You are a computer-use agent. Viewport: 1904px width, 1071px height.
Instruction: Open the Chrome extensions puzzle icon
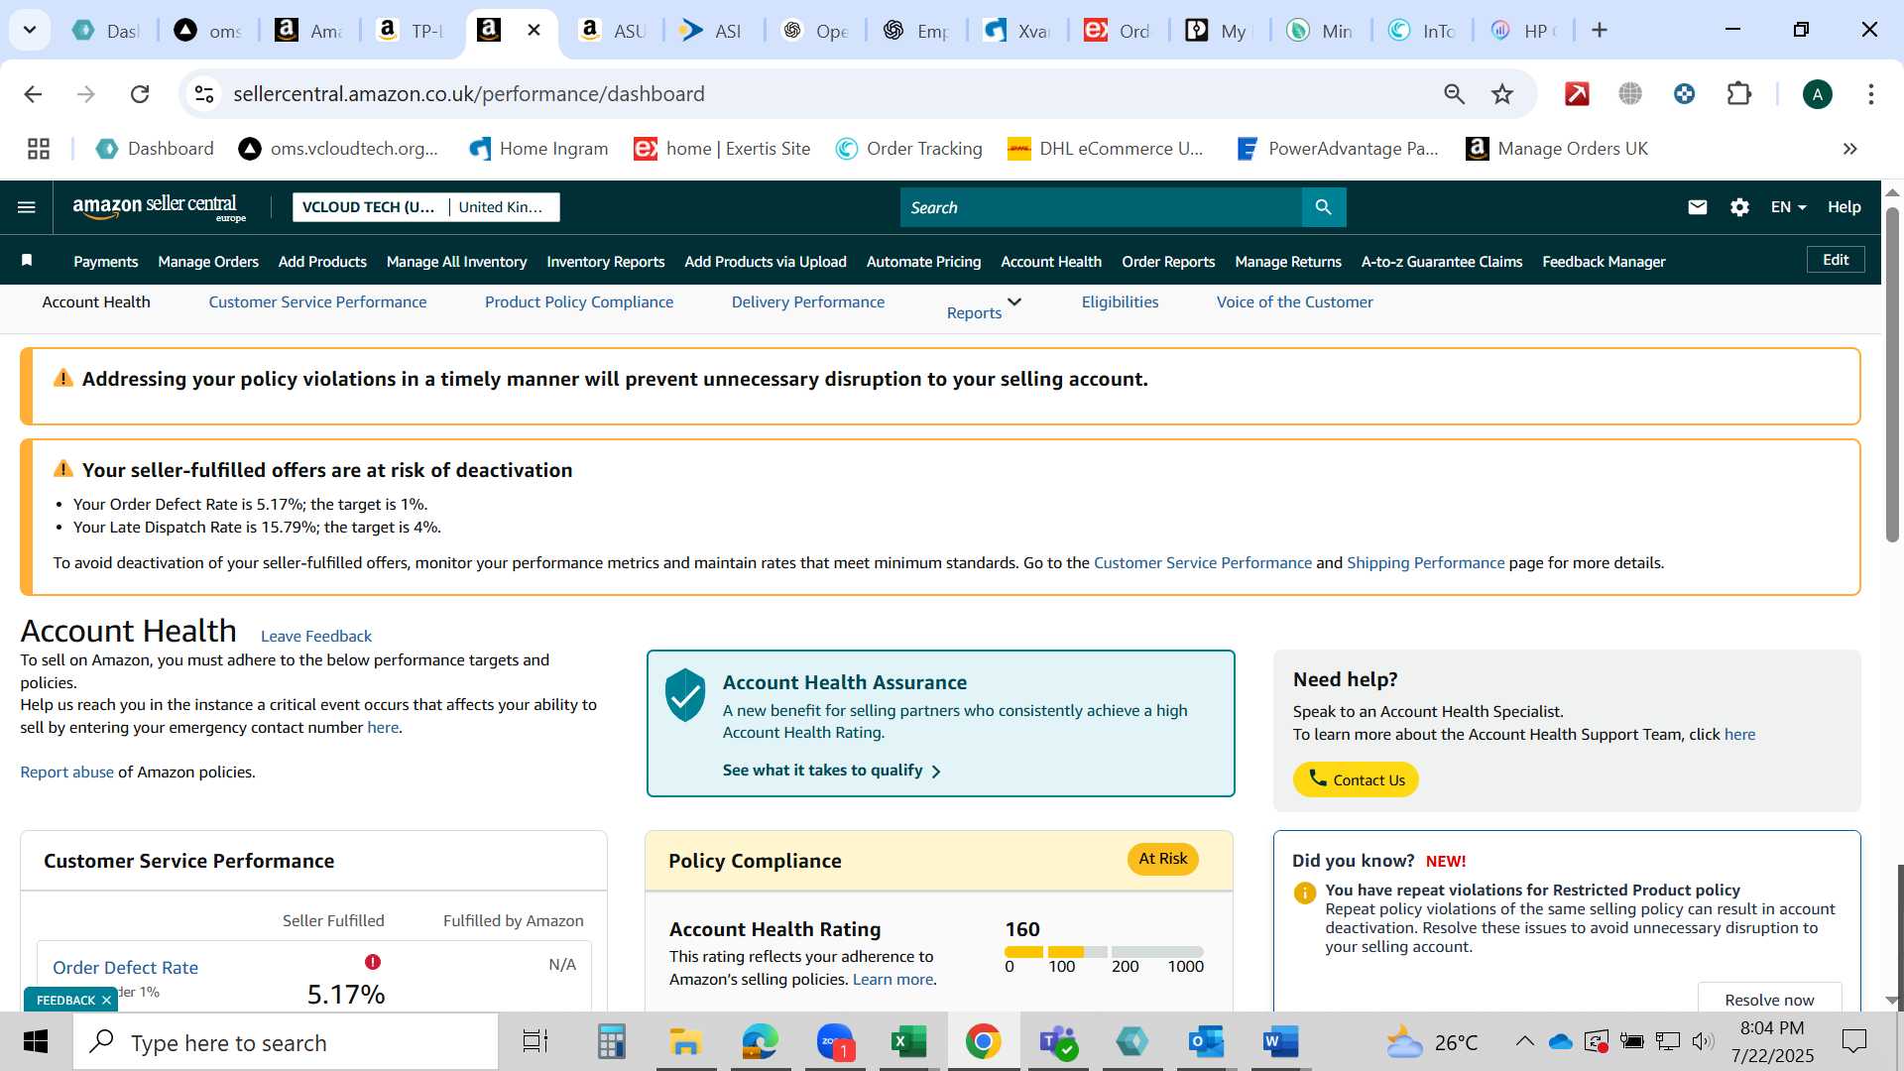tap(1739, 94)
